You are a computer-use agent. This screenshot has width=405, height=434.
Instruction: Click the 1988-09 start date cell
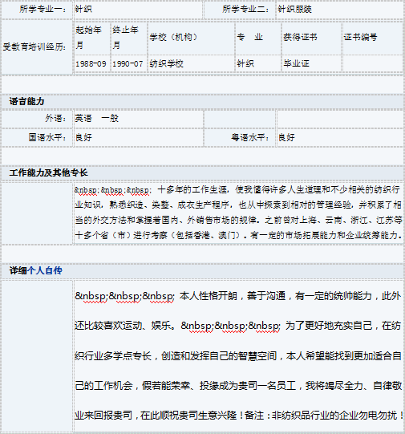pos(91,63)
